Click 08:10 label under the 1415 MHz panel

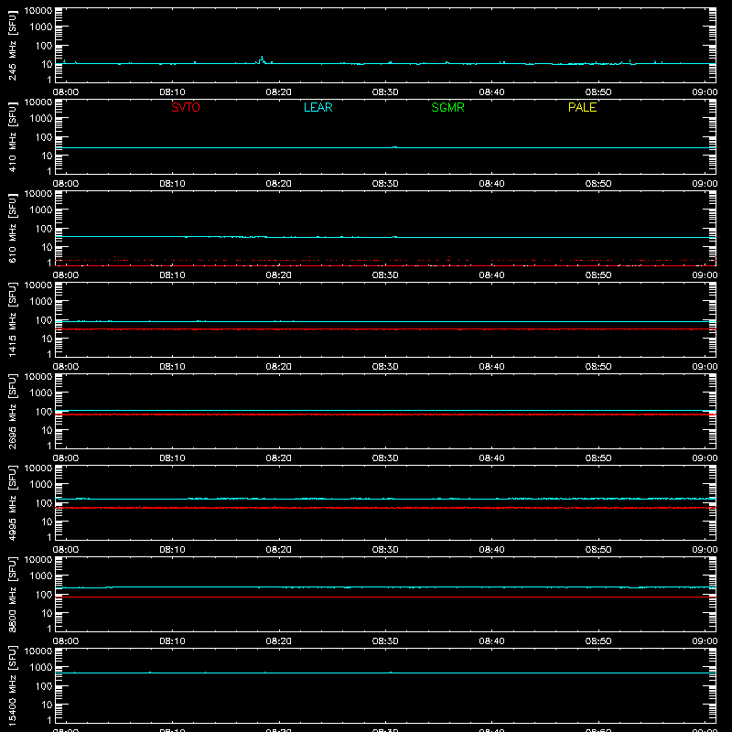(x=172, y=367)
